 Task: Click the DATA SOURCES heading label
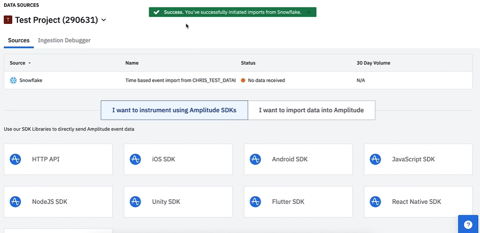coord(22,5)
